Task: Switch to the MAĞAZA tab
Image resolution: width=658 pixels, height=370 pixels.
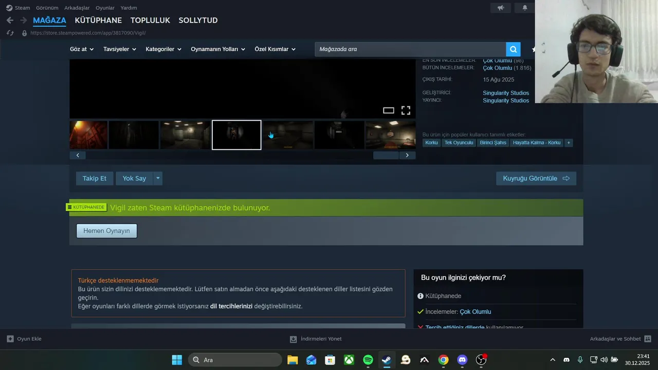Action: 49,20
